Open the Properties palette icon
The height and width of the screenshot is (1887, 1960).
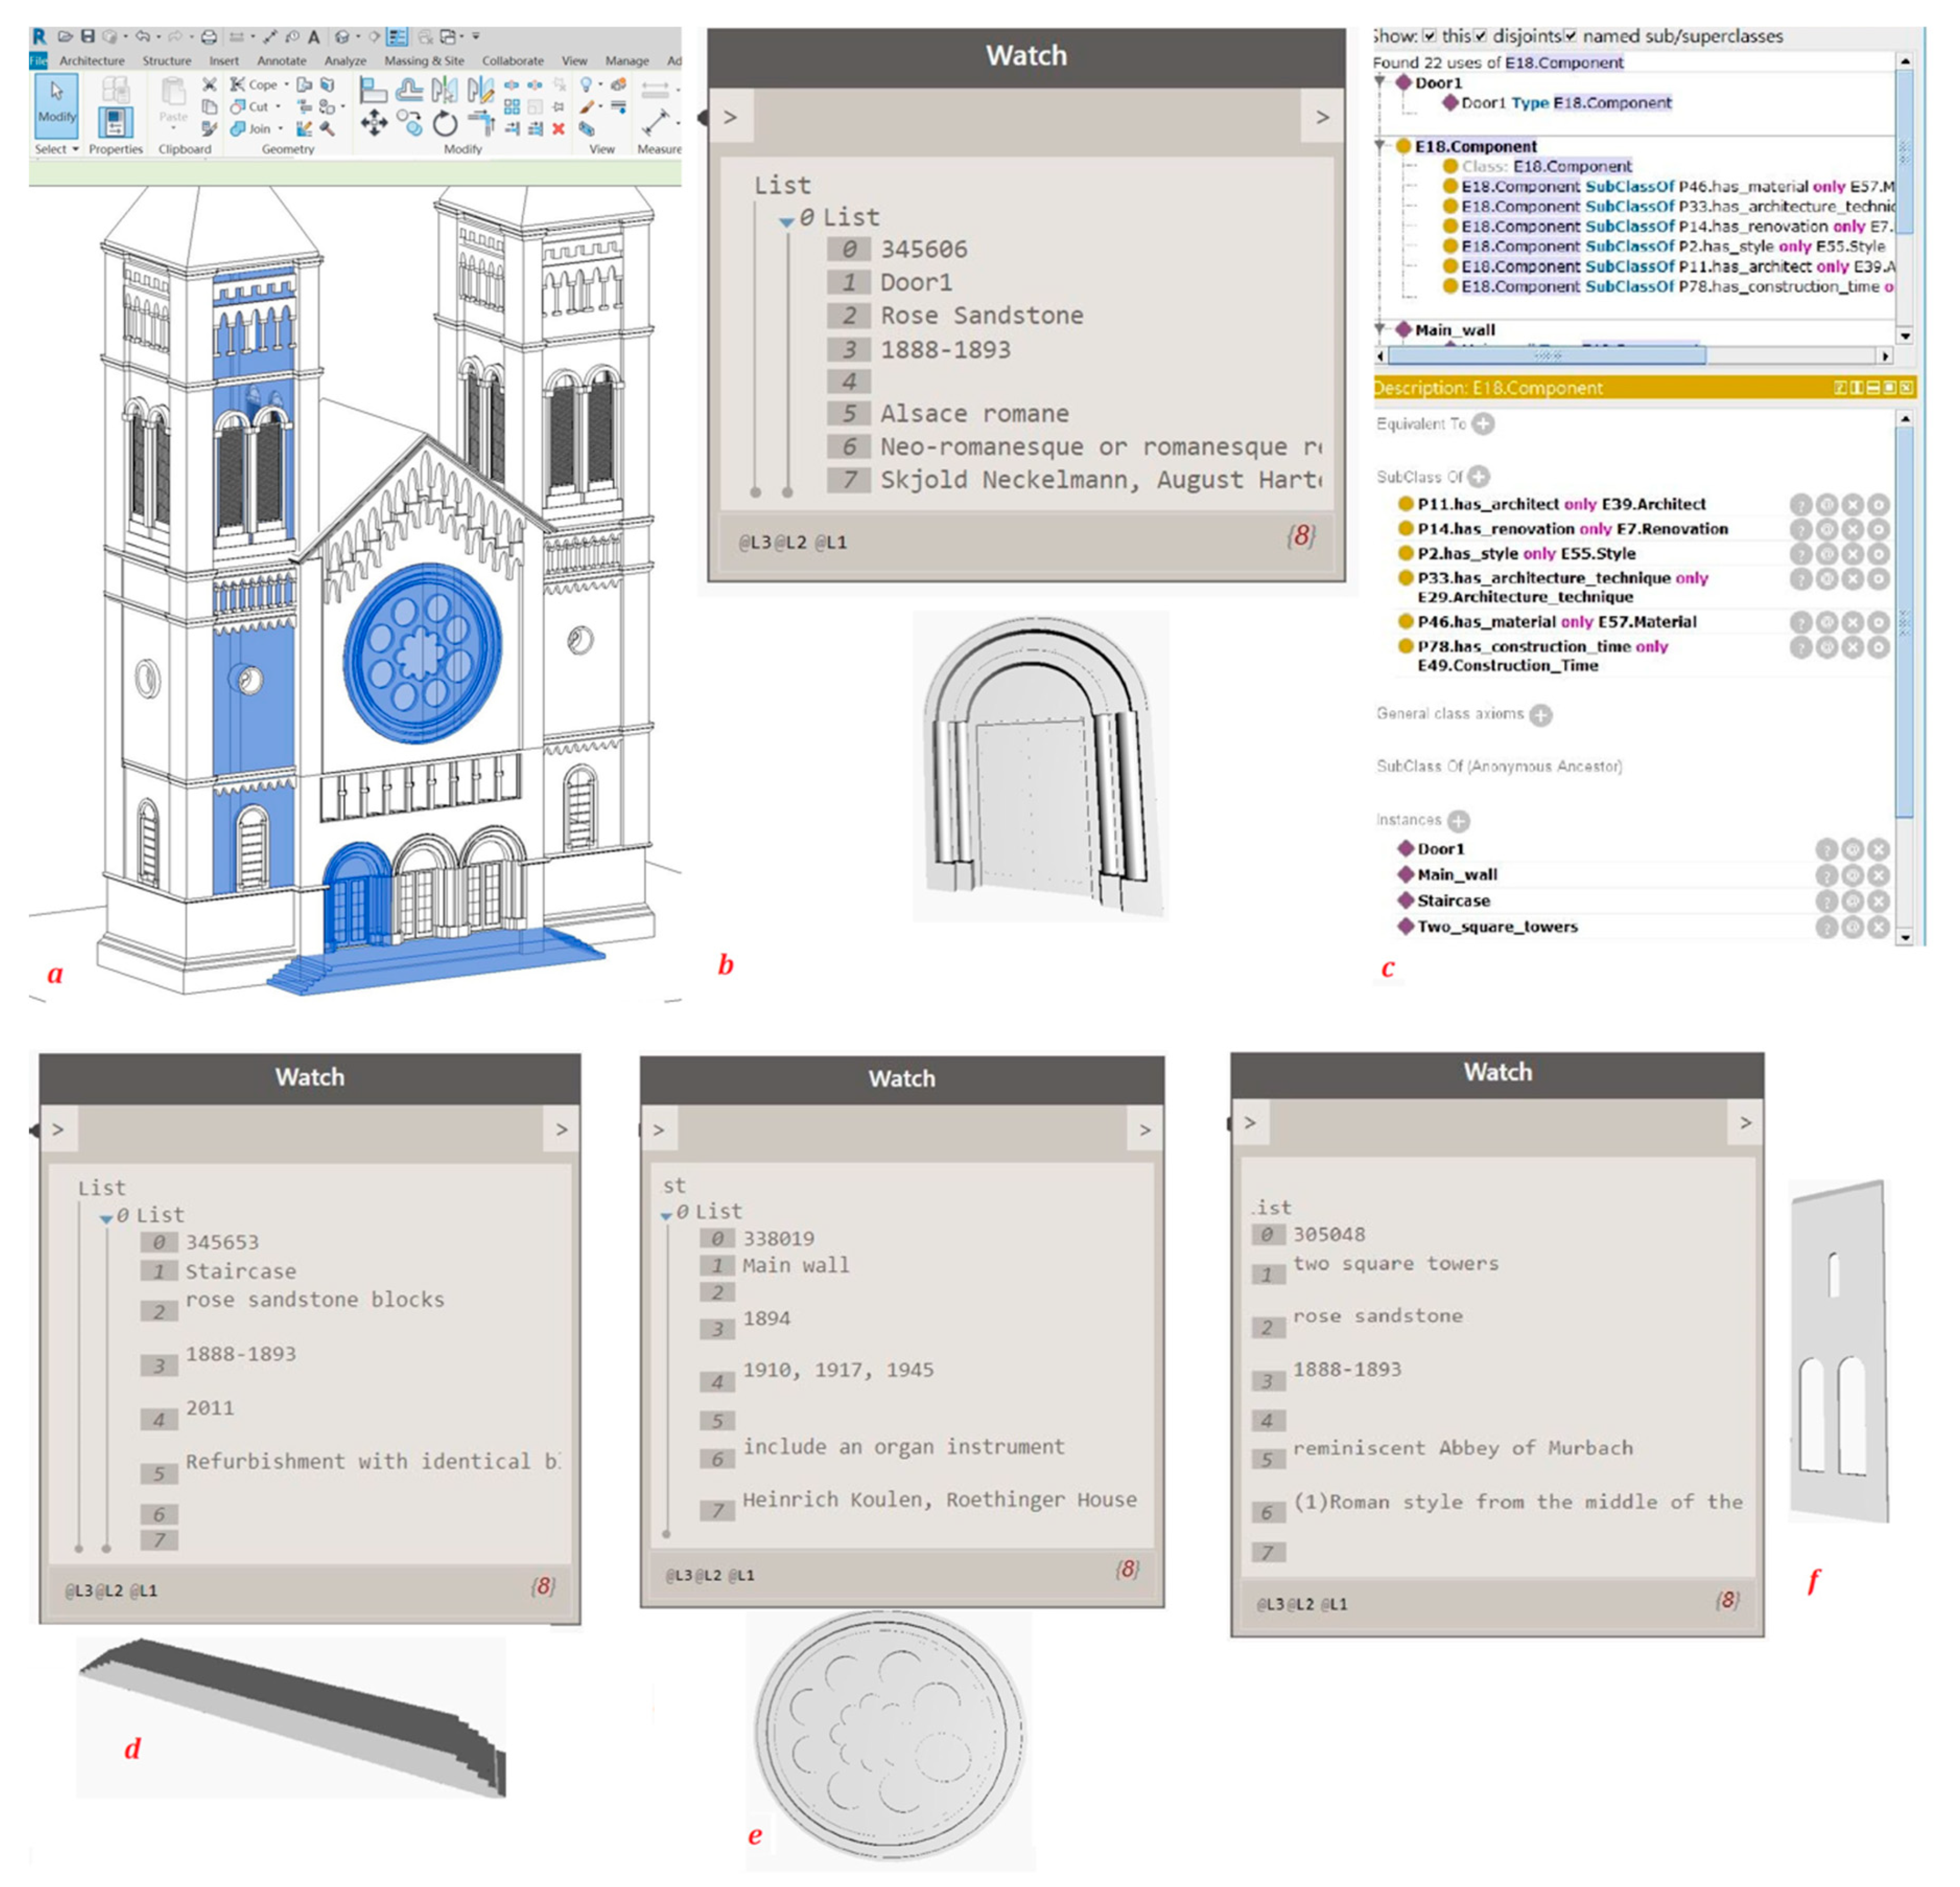click(115, 122)
